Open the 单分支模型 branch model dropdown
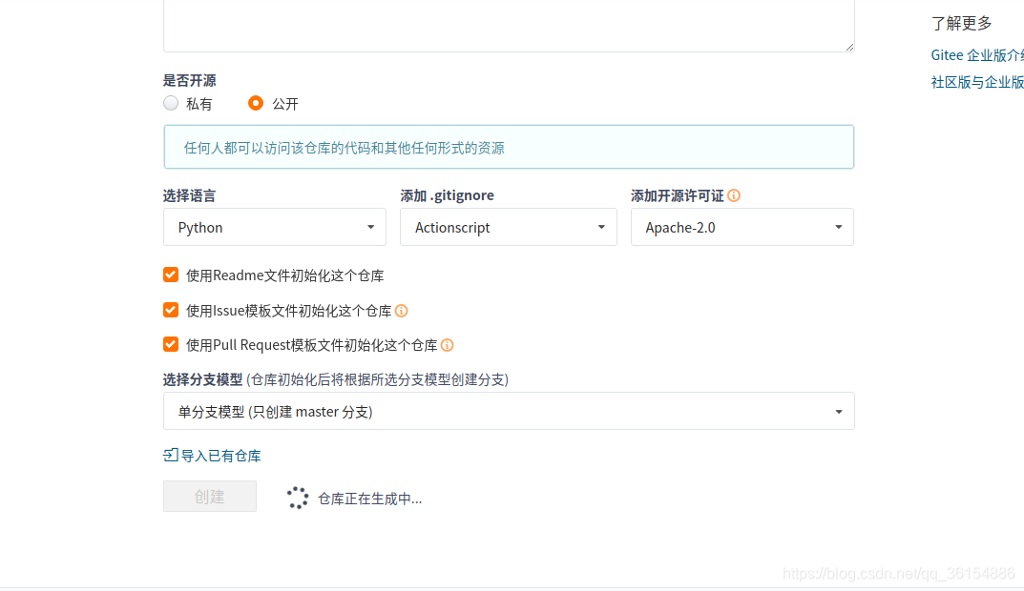Screen dimensions: 1024x591 tap(509, 411)
